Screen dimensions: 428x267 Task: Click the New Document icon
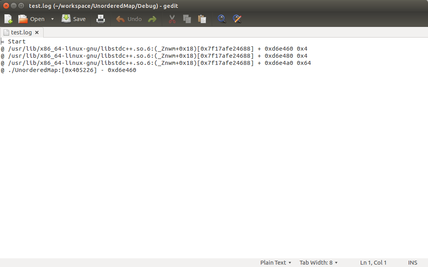pos(8,19)
